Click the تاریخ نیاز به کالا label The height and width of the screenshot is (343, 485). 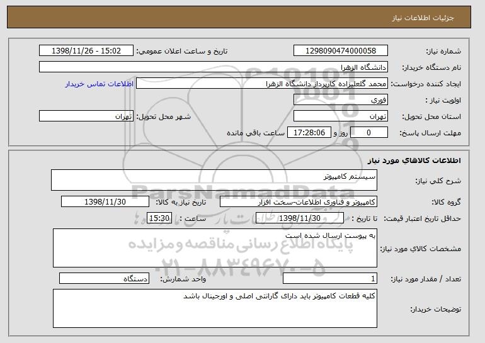(x=181, y=202)
